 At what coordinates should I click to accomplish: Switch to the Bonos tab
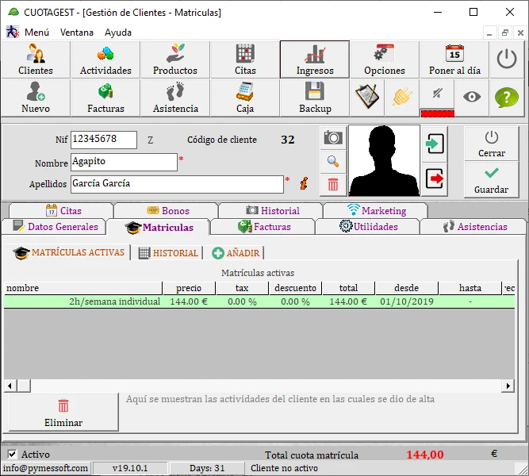pyautogui.click(x=167, y=211)
